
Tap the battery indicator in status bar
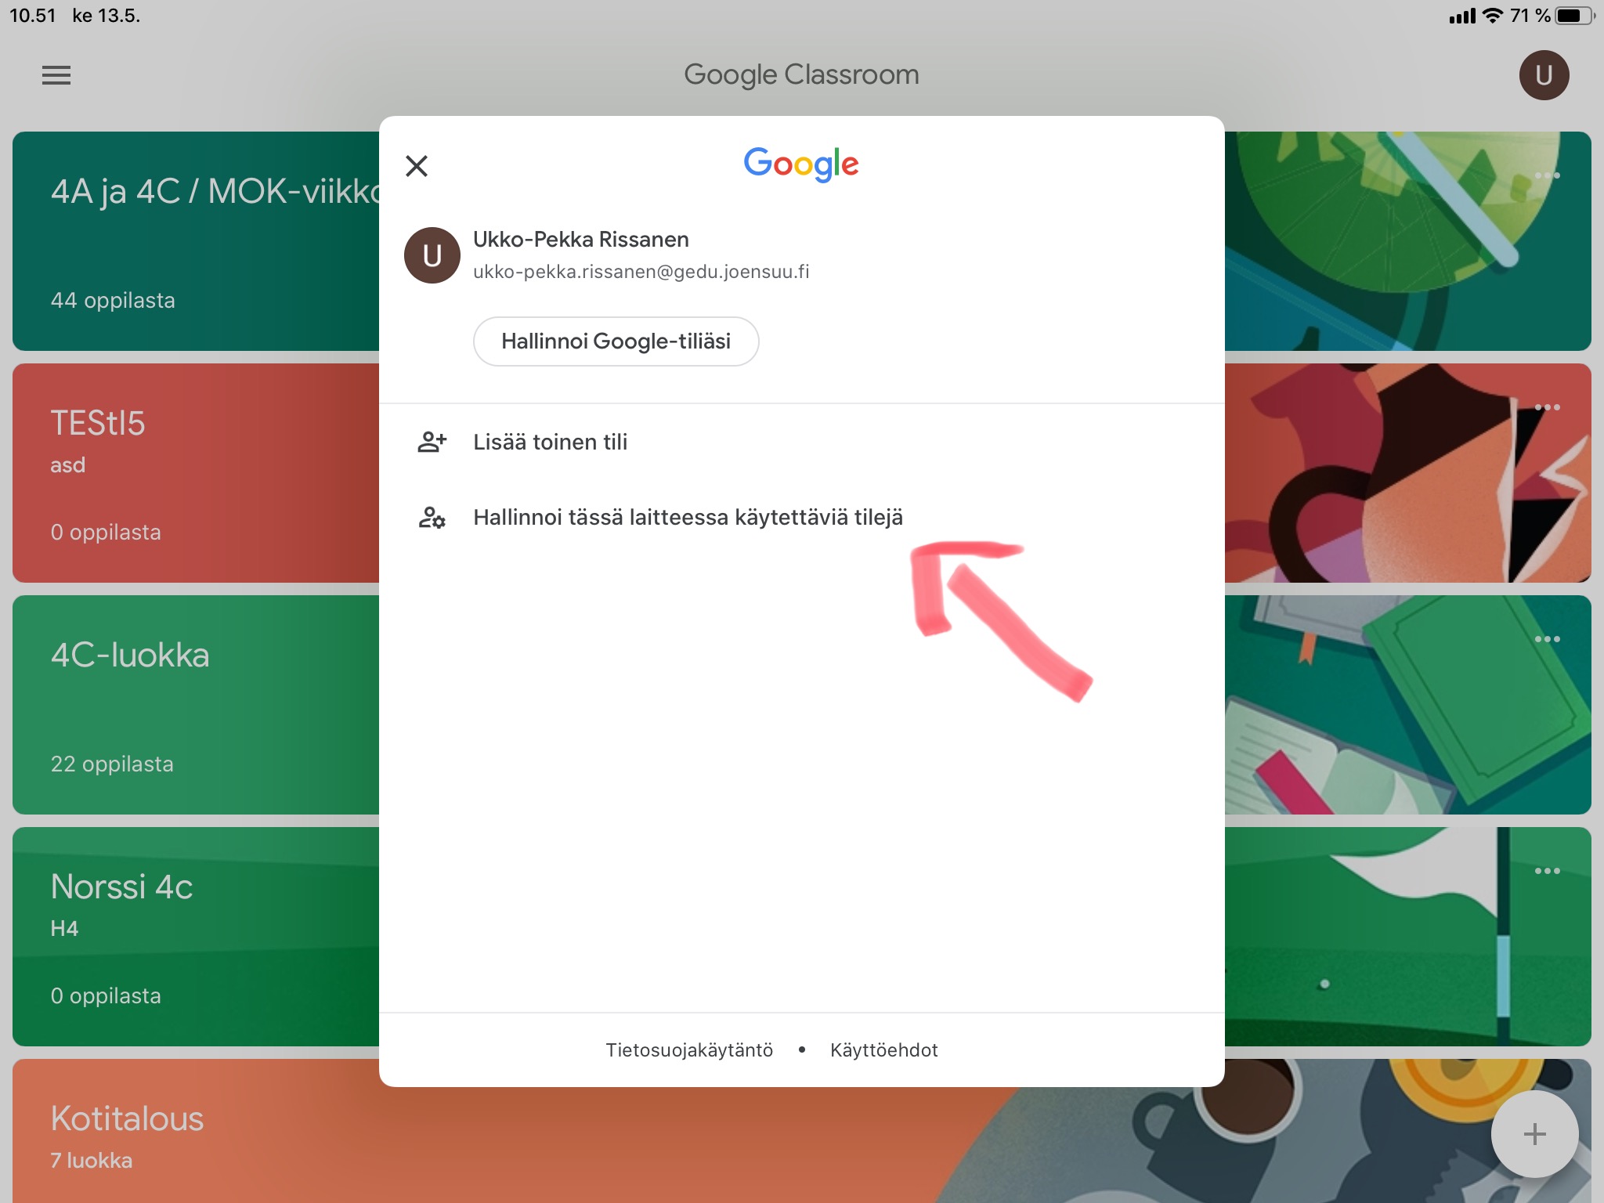1573,16
